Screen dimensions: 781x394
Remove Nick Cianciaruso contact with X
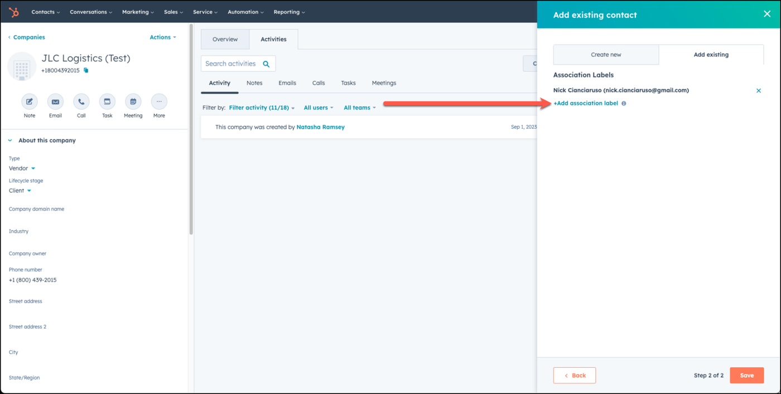click(759, 90)
